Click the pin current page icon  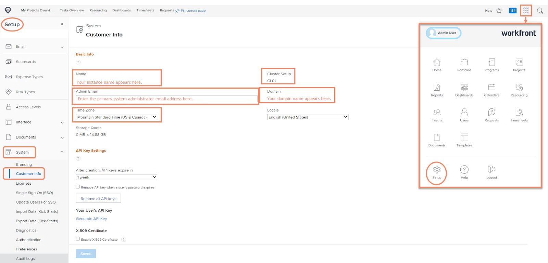[177, 11]
